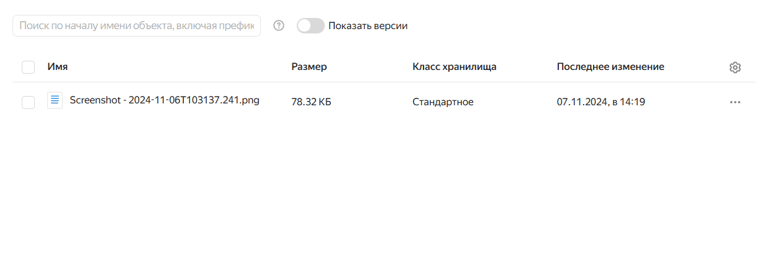Tick the select-all checkbox beside Имя
The width and height of the screenshot is (770, 270).
[x=28, y=67]
